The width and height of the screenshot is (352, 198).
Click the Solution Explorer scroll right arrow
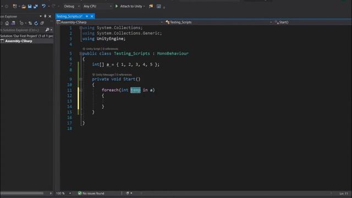pos(51,193)
